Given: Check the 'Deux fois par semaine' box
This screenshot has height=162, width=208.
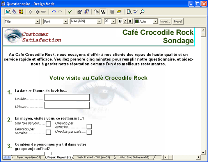Looking at the screenshot, I should [x=48, y=132].
